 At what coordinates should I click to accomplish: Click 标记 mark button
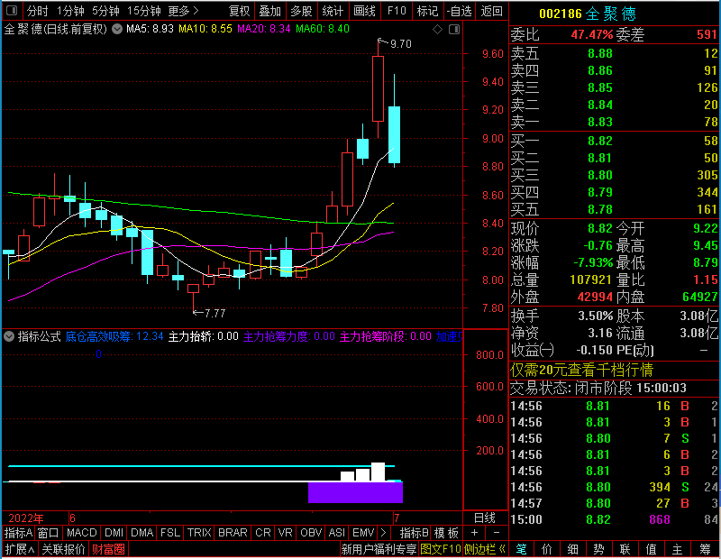[x=427, y=11]
